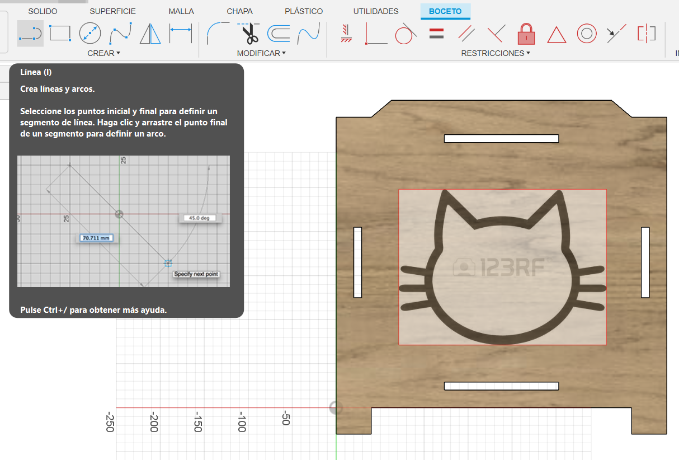The width and height of the screenshot is (679, 460).
Task: Switch to the PLÁSTICO tab
Action: pos(304,11)
